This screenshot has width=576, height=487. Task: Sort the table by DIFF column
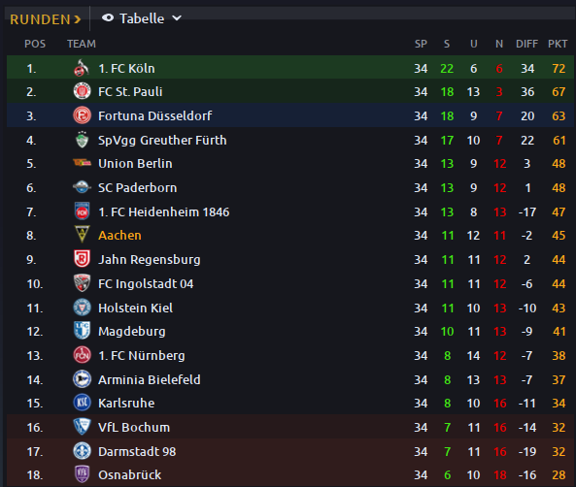pyautogui.click(x=526, y=44)
